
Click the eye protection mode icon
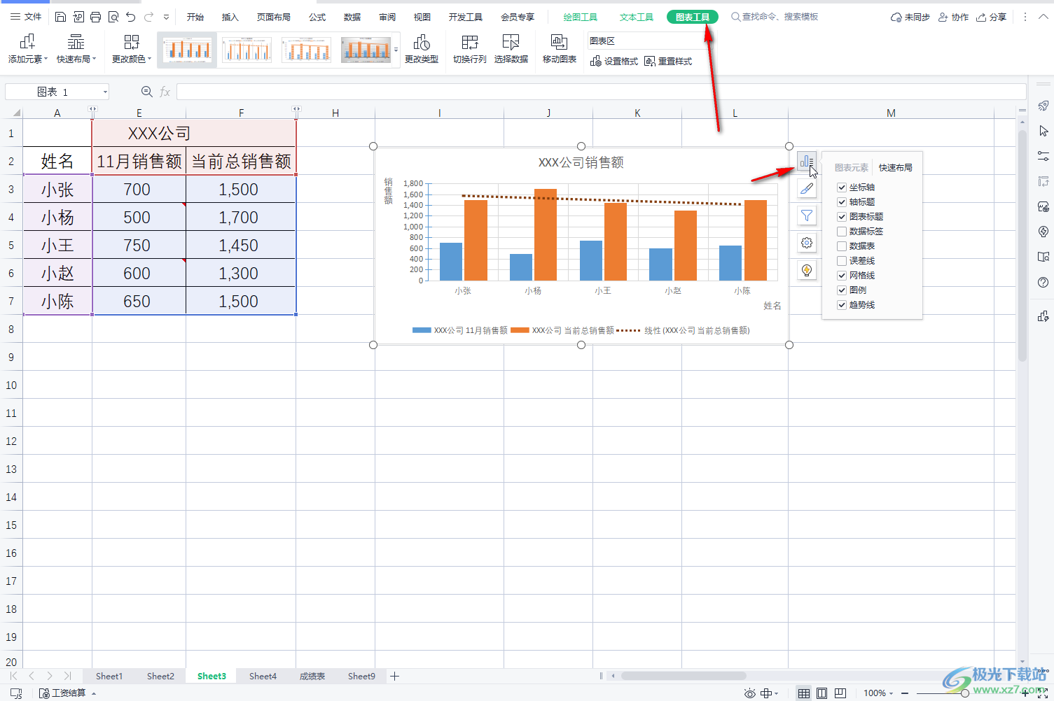click(749, 693)
